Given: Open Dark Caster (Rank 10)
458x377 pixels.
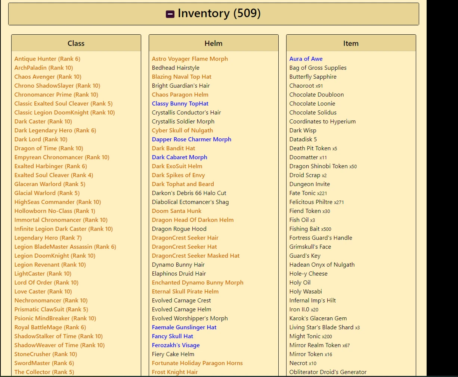Looking at the screenshot, I should coord(43,122).
